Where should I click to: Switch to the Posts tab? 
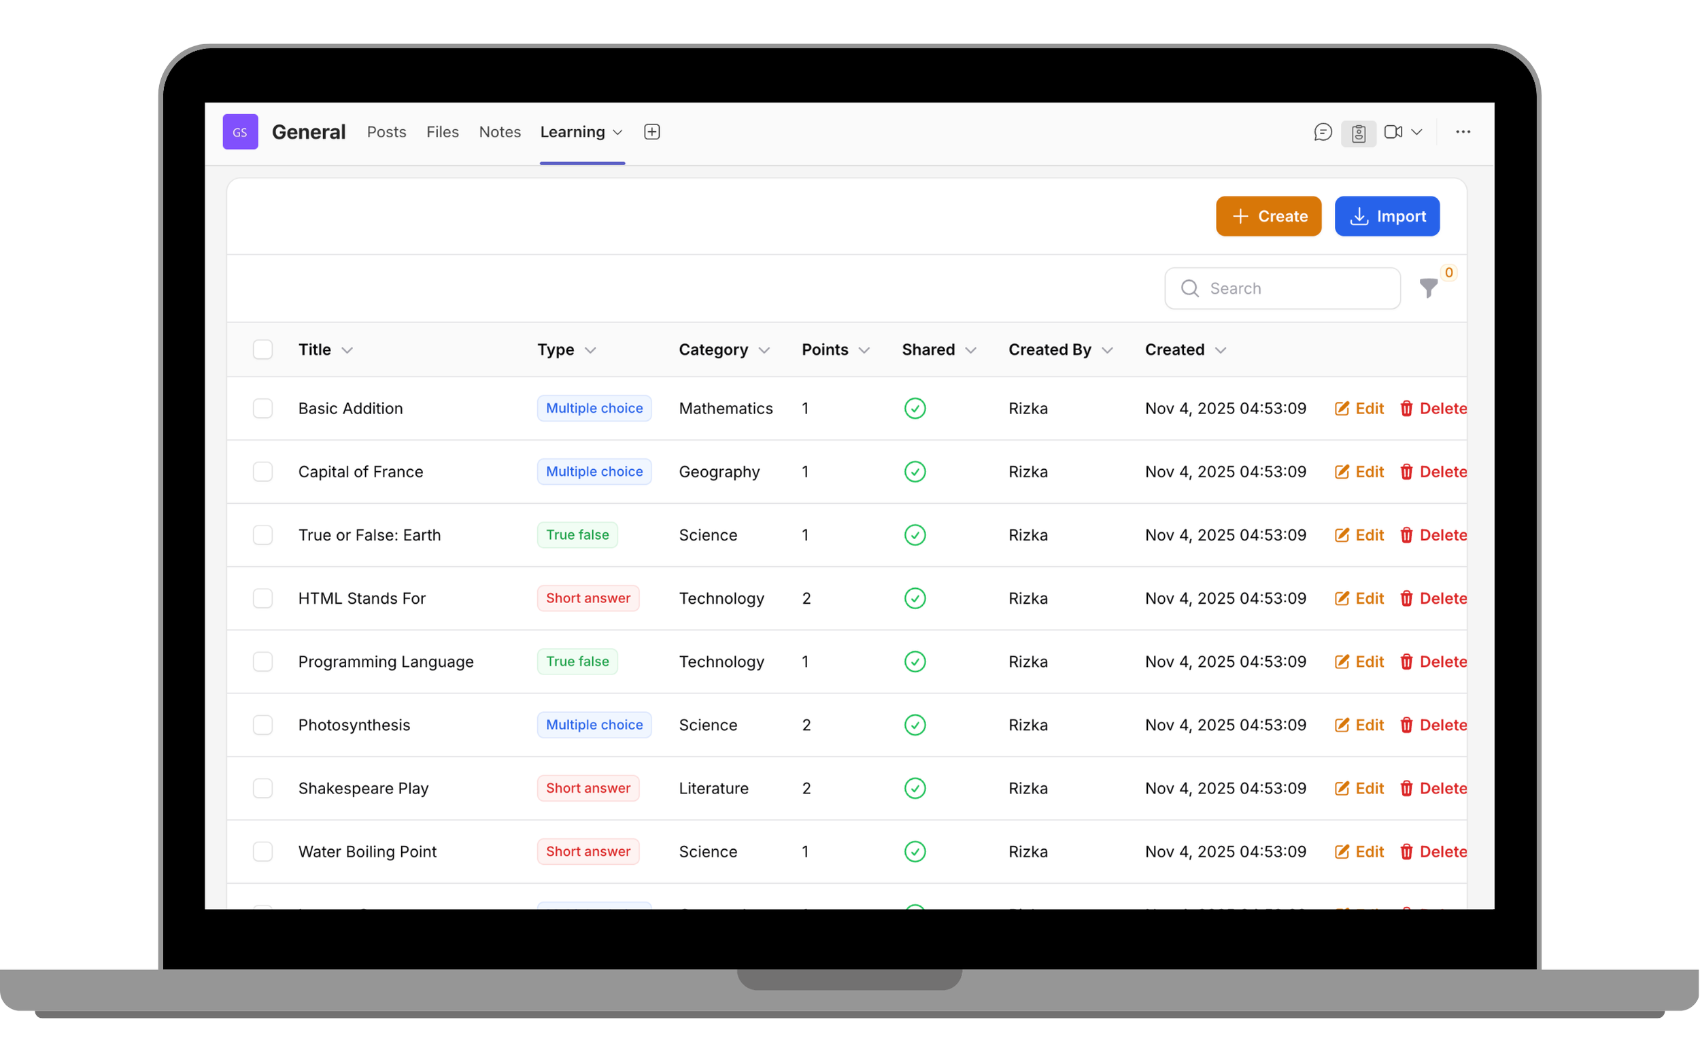[386, 131]
